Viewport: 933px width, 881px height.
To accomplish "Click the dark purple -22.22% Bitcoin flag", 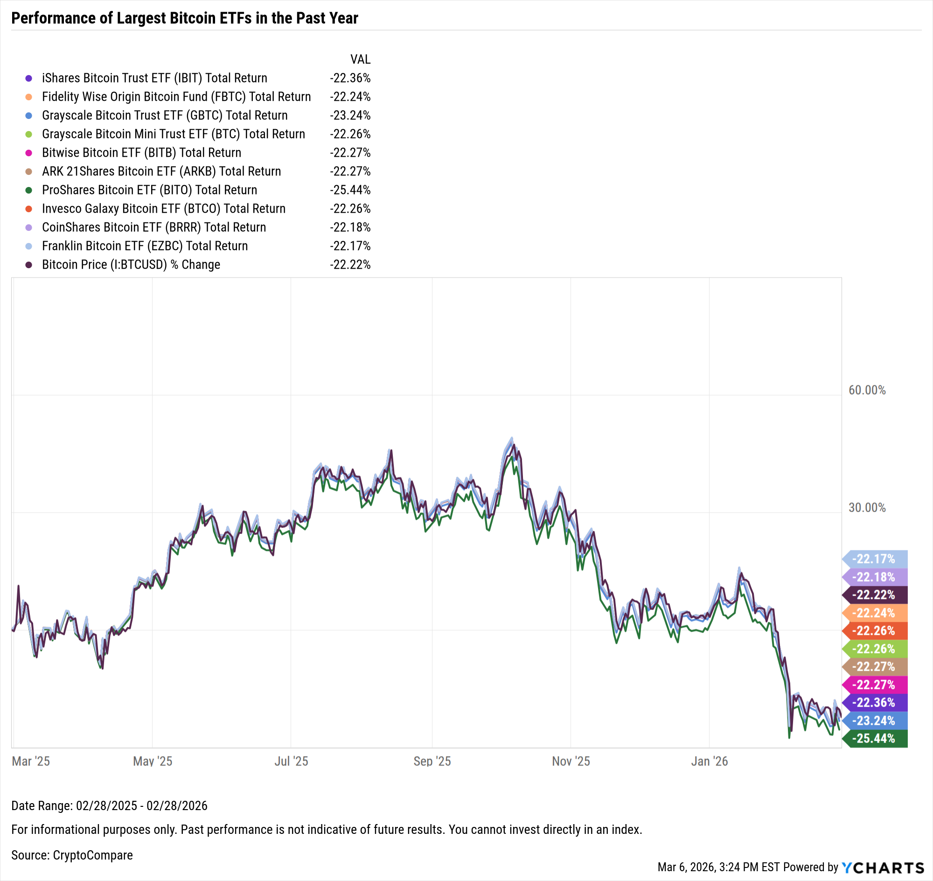I will click(x=875, y=595).
